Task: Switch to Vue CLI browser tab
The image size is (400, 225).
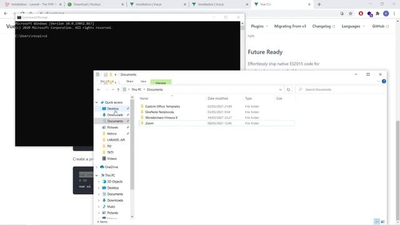Action: 282,4
